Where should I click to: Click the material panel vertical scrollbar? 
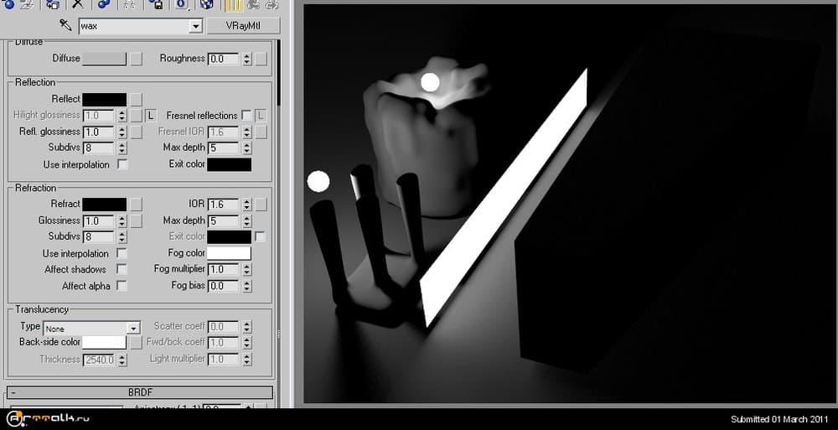(x=278, y=72)
